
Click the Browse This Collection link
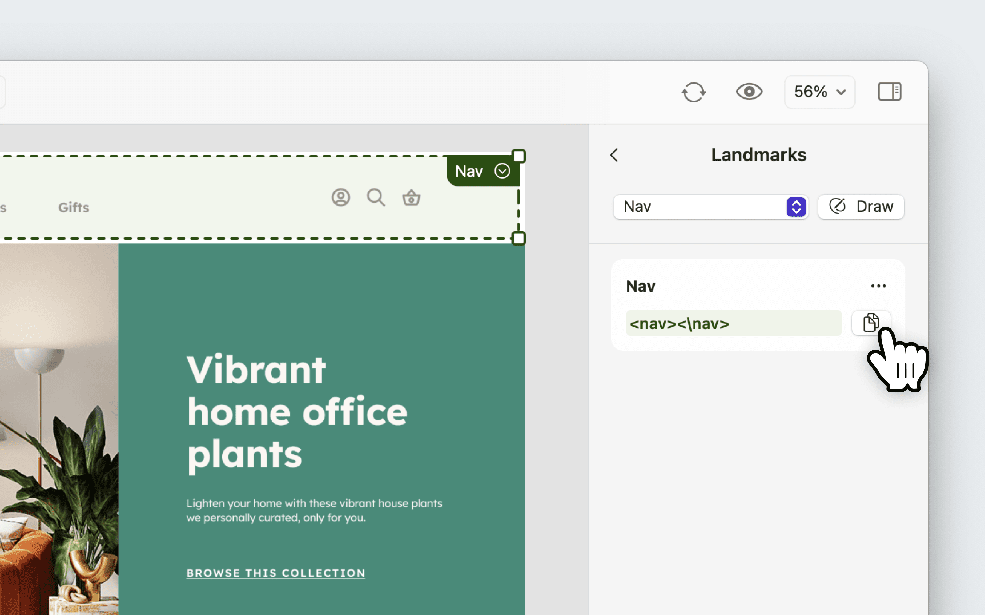(x=275, y=573)
